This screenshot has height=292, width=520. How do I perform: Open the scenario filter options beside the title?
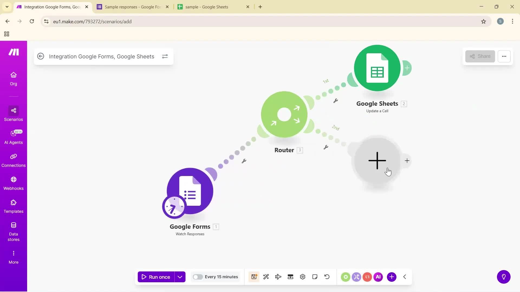(x=165, y=56)
